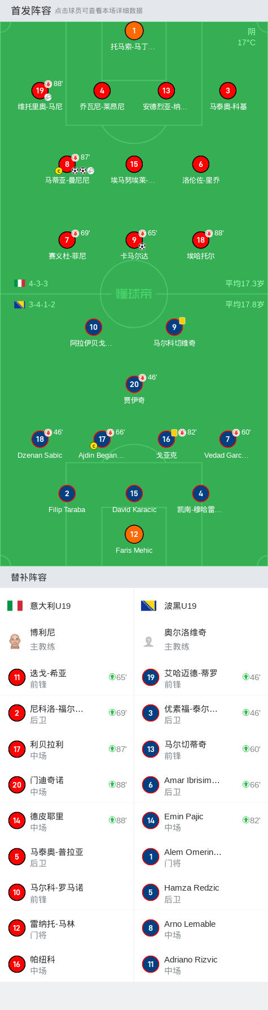The image size is (268, 1010).
Task: Tap Bosnia's number 20 贾伊奇 player badge
Action: [134, 384]
